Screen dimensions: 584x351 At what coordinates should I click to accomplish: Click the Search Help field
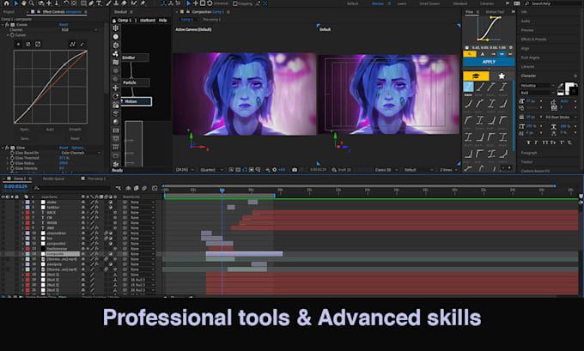pyautogui.click(x=555, y=3)
